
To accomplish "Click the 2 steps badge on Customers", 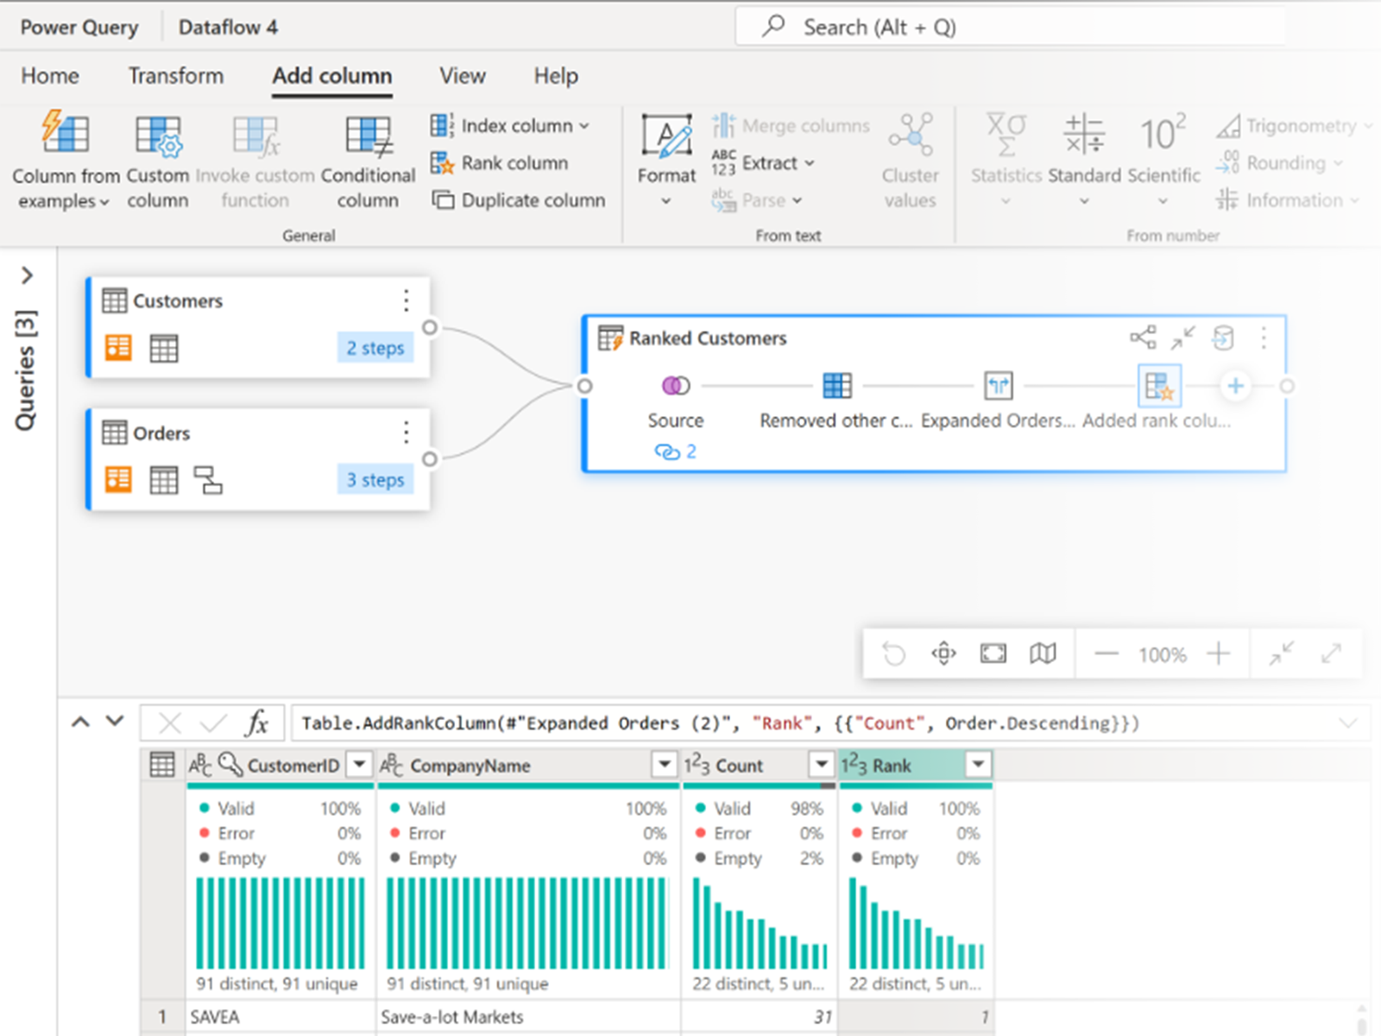I will pyautogui.click(x=375, y=348).
